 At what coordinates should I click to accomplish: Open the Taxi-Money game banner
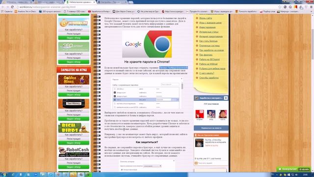(74, 104)
